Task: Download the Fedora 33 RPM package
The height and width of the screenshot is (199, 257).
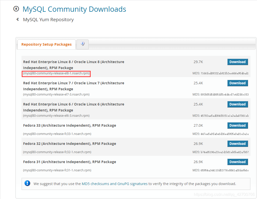Action: 238,125
